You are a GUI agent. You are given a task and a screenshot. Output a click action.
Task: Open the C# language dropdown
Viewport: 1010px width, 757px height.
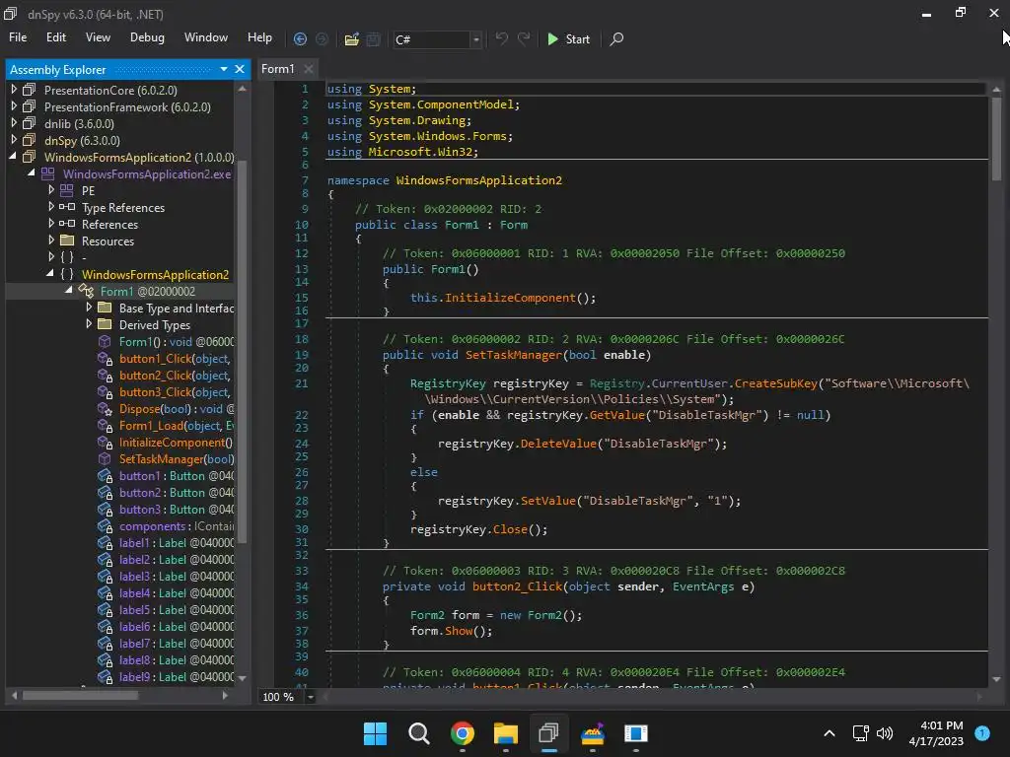coord(476,39)
